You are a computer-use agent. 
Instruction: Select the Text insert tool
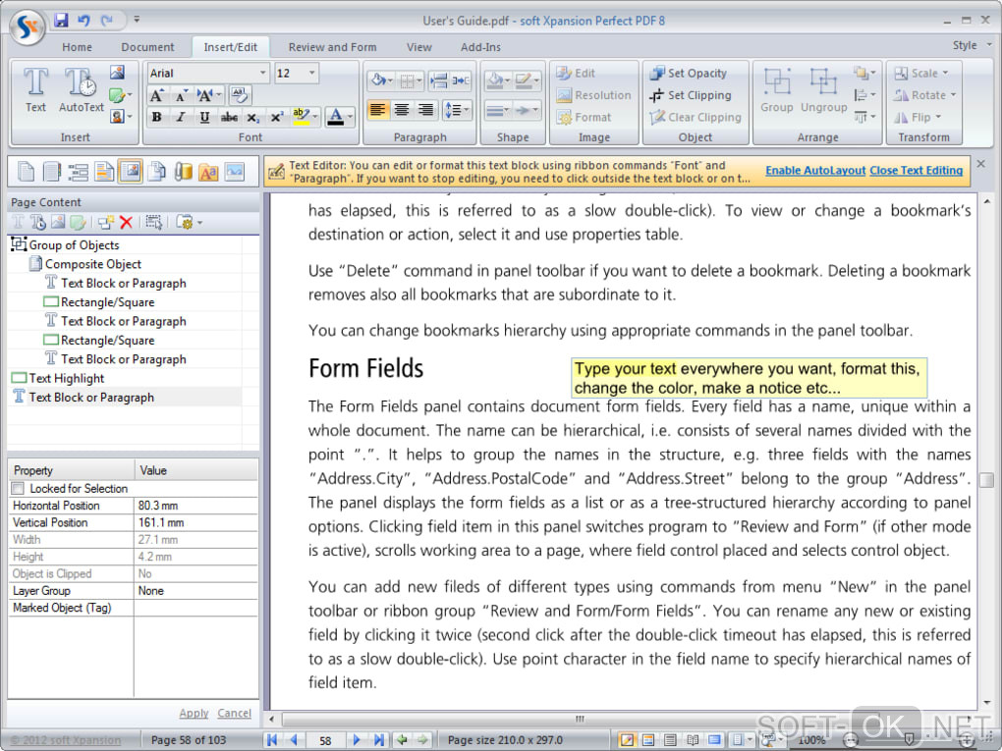[35, 90]
